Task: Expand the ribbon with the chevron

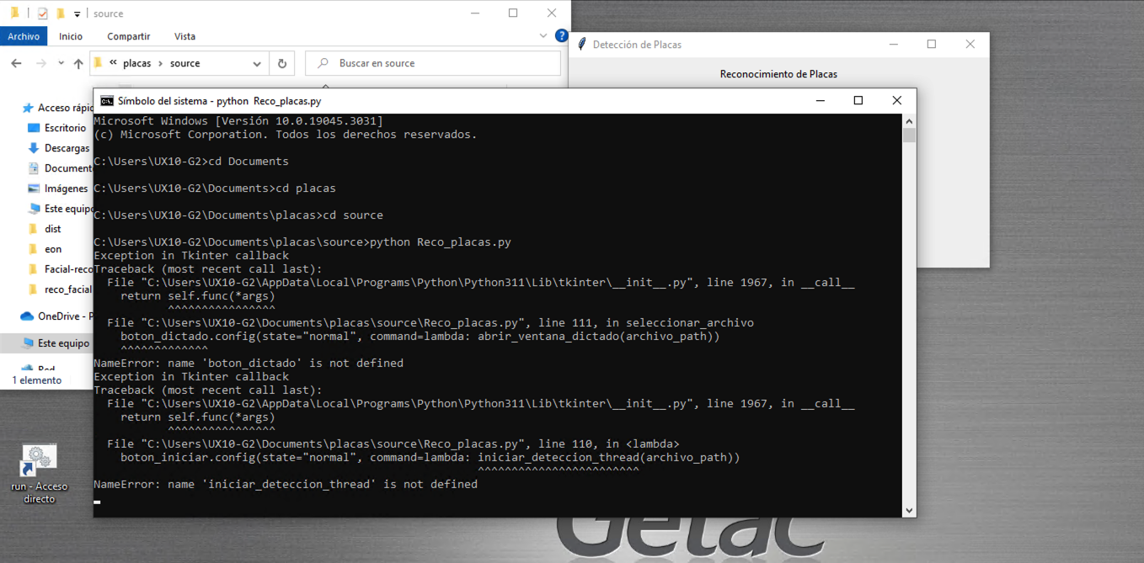Action: (543, 36)
